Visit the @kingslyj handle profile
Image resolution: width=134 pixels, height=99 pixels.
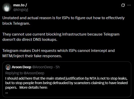tap(21, 10)
